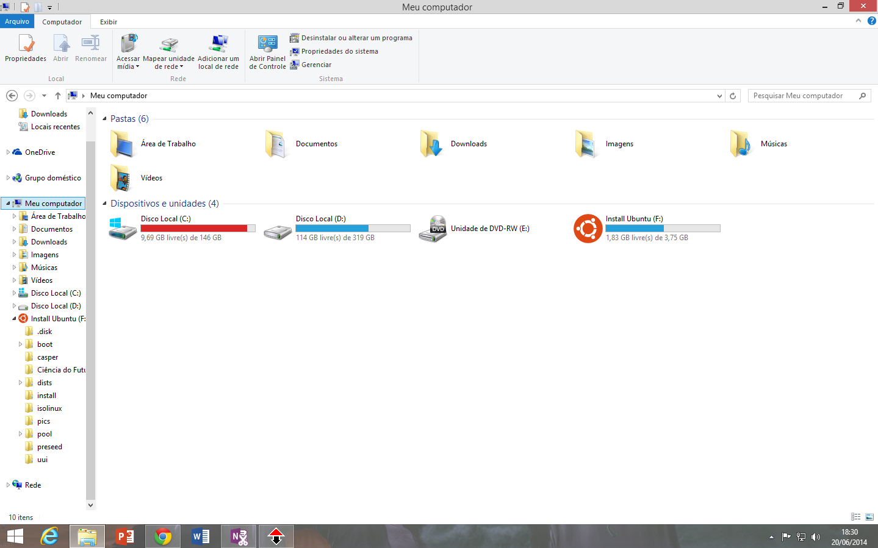This screenshot has height=548, width=878.
Task: Open Unidade de DVD-RW (E:)
Action: 433,229
